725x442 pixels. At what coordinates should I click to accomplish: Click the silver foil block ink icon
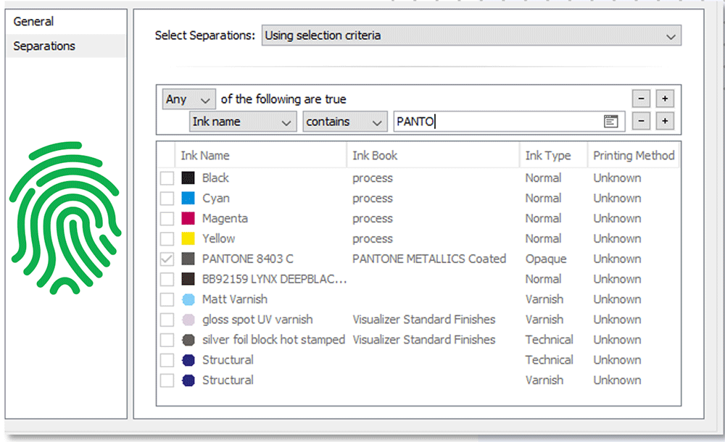188,340
